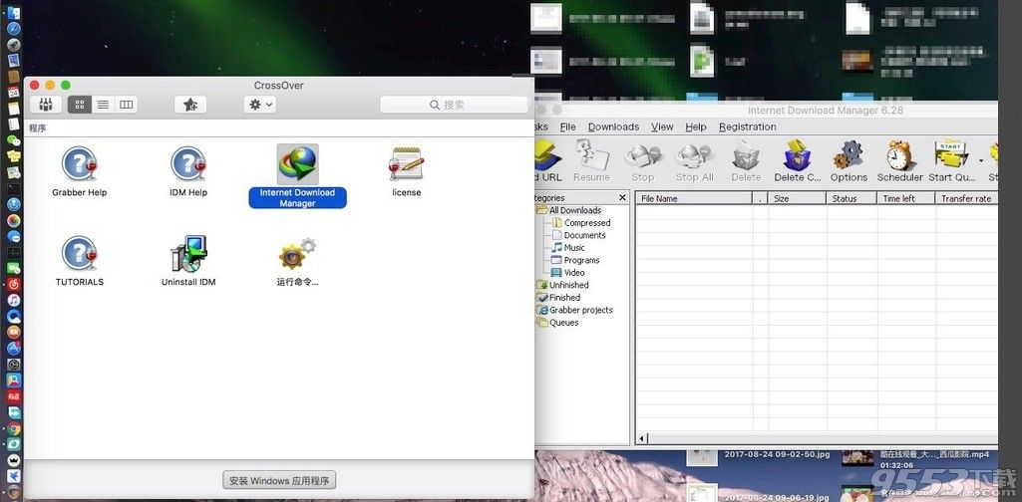Open the View menu in IDM
This screenshot has width=1022, height=502.
click(662, 126)
